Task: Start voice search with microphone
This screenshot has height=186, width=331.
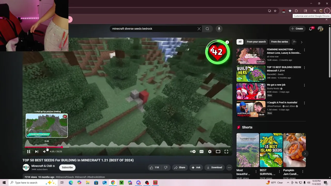Action: (x=219, y=29)
